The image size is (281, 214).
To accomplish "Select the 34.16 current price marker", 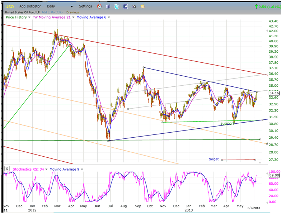I will 274,92.
